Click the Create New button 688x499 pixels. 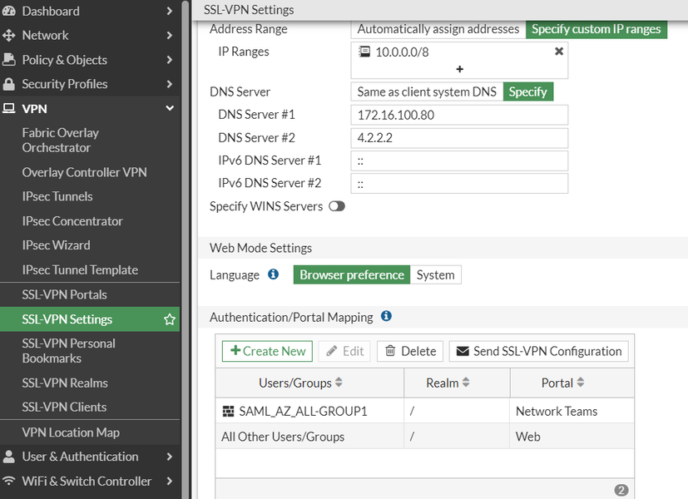268,351
